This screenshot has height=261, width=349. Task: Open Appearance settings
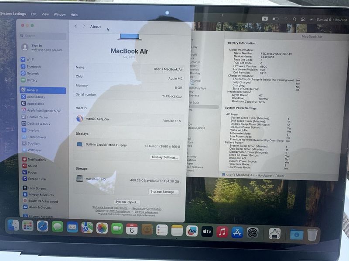tap(33, 104)
